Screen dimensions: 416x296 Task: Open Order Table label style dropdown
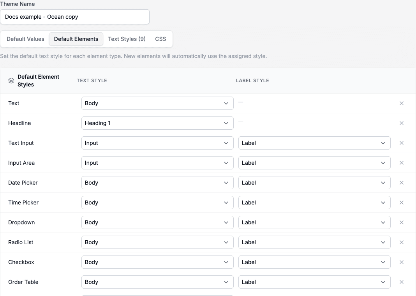[314, 282]
